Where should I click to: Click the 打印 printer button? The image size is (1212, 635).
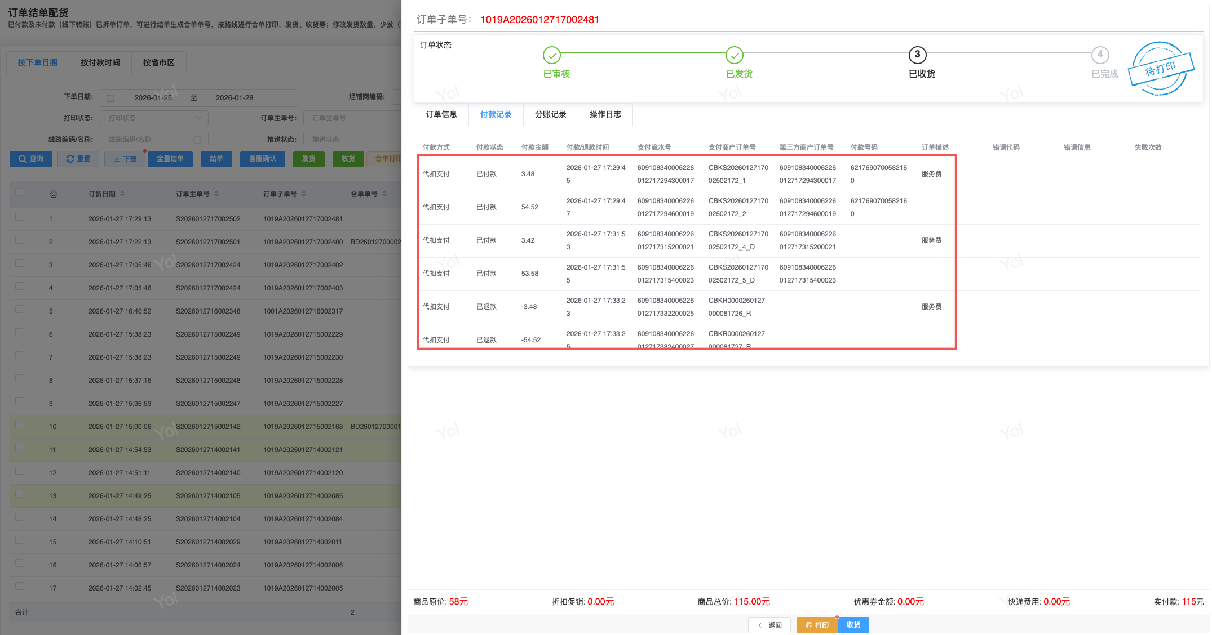point(817,625)
